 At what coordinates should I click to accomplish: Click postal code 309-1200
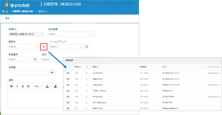[144, 91]
